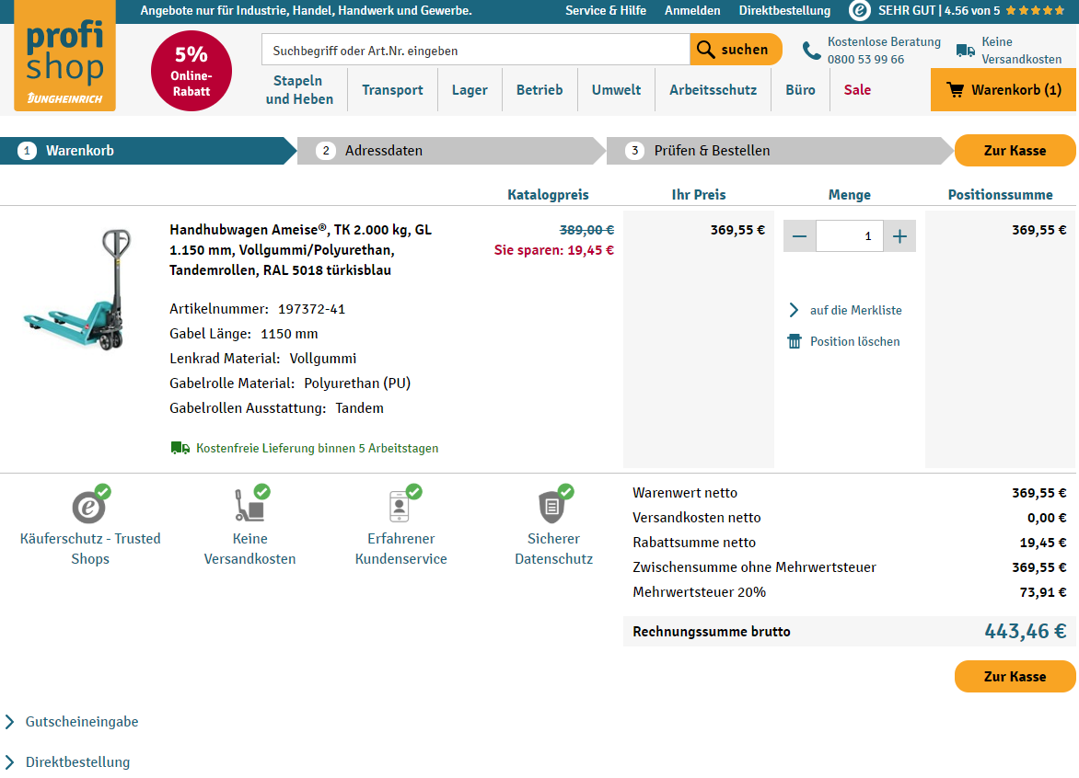Image resolution: width=1079 pixels, height=778 pixels.
Task: Click Kostenfreie Lieferung binnen 5 Arbeitstagen text
Action: 318,448
